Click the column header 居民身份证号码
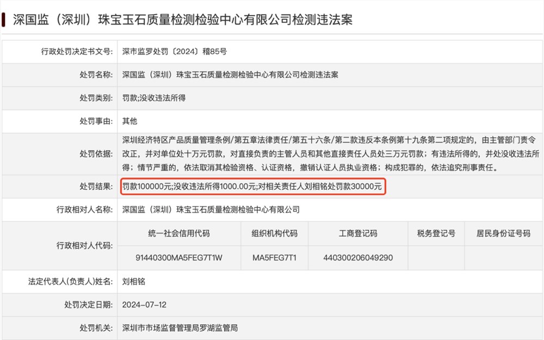The image size is (544, 340). (503, 234)
